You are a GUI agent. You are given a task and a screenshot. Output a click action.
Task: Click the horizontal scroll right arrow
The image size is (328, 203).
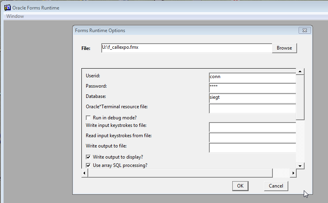(x=293, y=173)
